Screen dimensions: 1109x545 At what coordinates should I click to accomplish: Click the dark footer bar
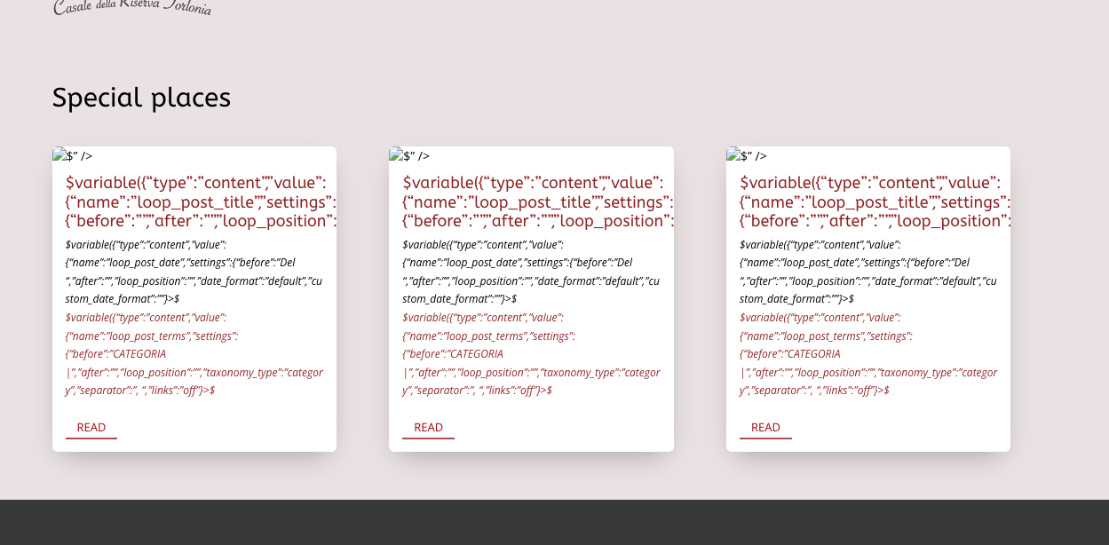click(x=554, y=523)
